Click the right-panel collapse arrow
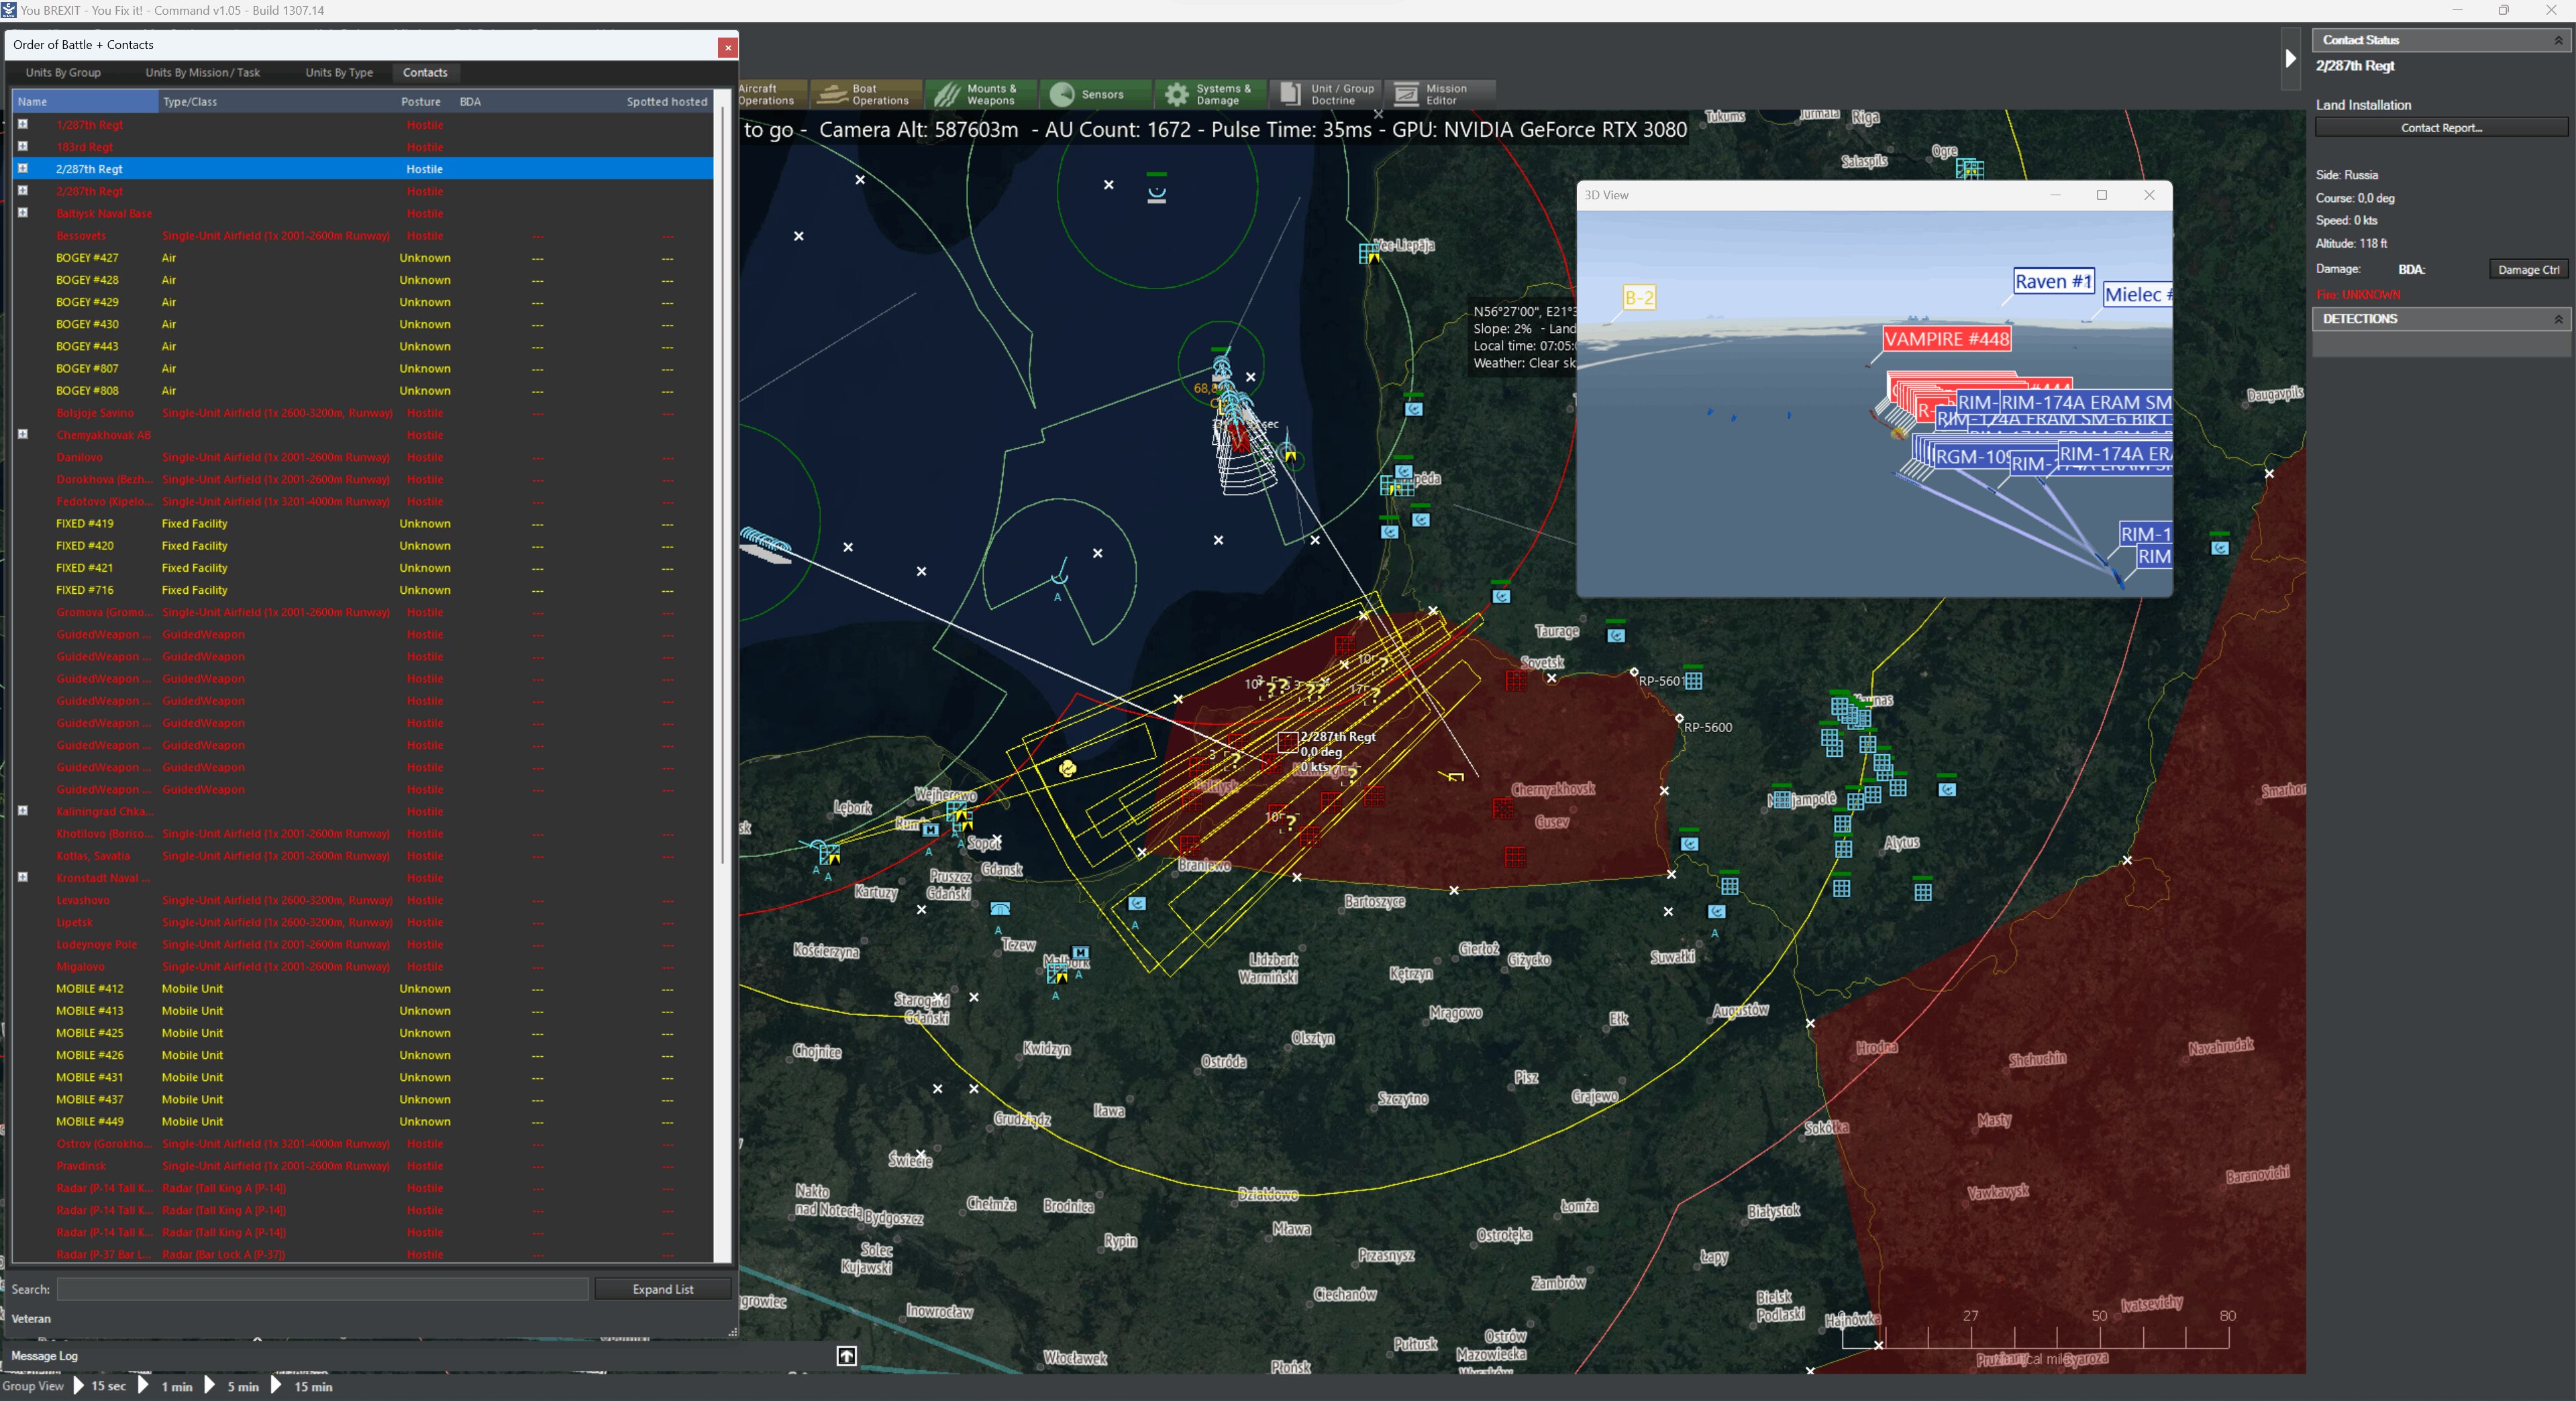The height and width of the screenshot is (1401, 2576). [x=2290, y=59]
